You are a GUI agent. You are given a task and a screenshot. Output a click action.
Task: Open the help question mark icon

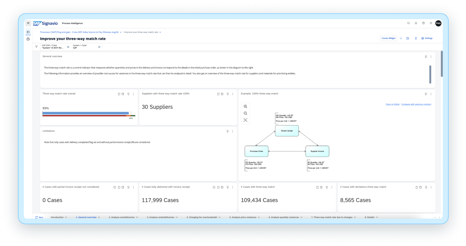(x=423, y=23)
